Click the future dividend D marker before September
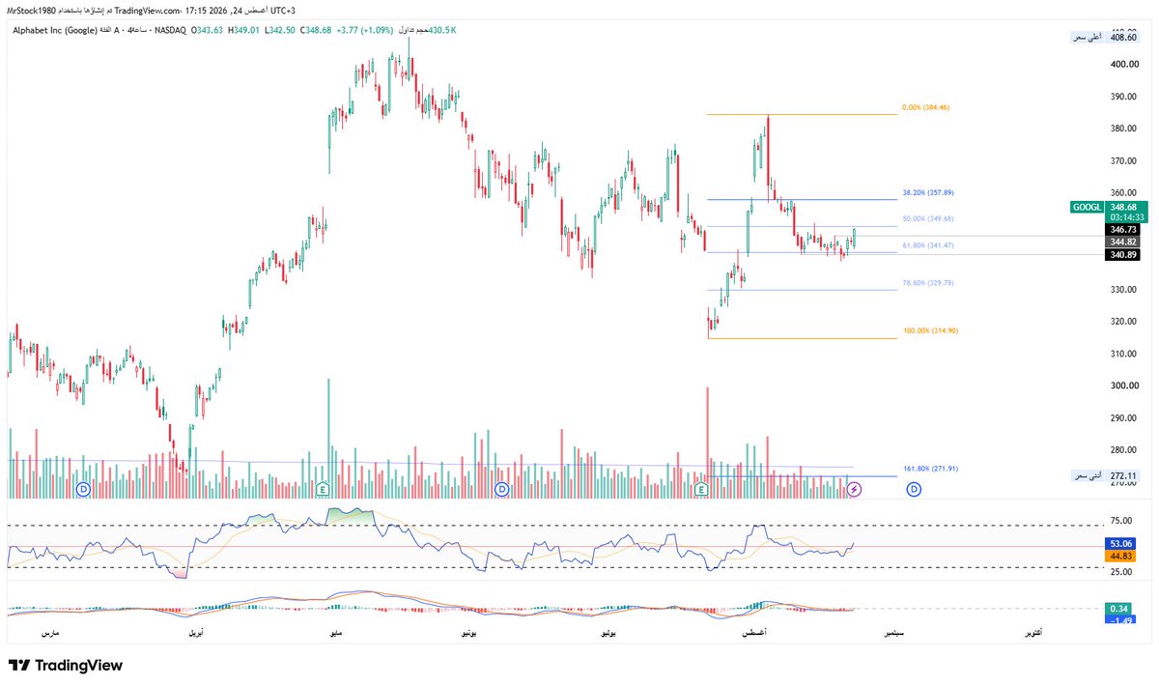The width and height of the screenshot is (1159, 687). [x=914, y=490]
